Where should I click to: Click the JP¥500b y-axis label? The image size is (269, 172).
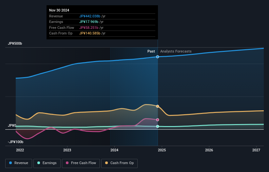15,43
